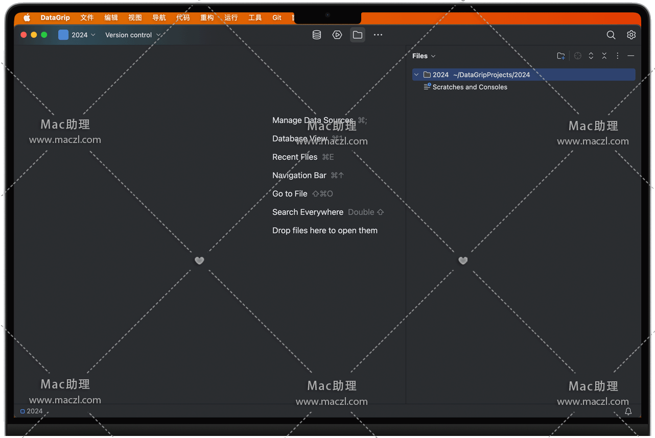Open the three-dots more tool windows icon
Image resolution: width=655 pixels, height=438 pixels.
pyautogui.click(x=378, y=35)
